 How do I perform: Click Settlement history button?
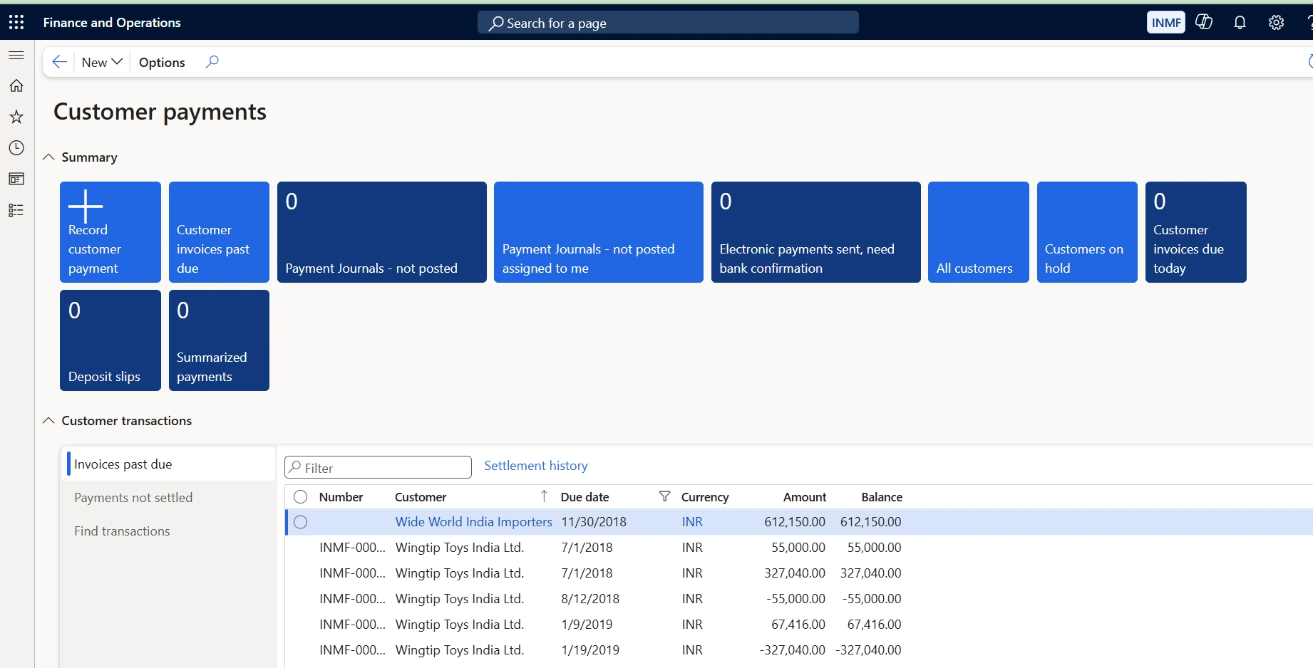[x=536, y=465]
